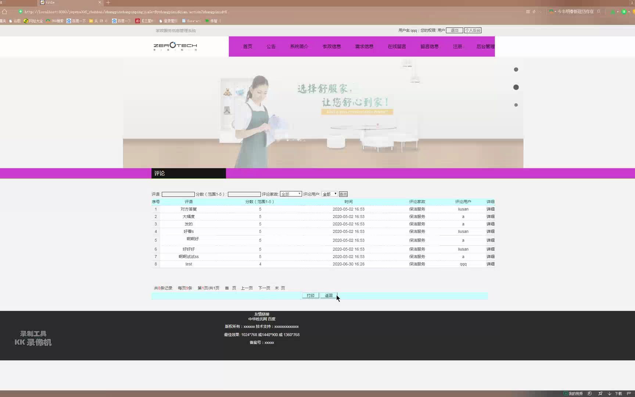Launch 百度一下 from bookmarks bar

click(76, 21)
